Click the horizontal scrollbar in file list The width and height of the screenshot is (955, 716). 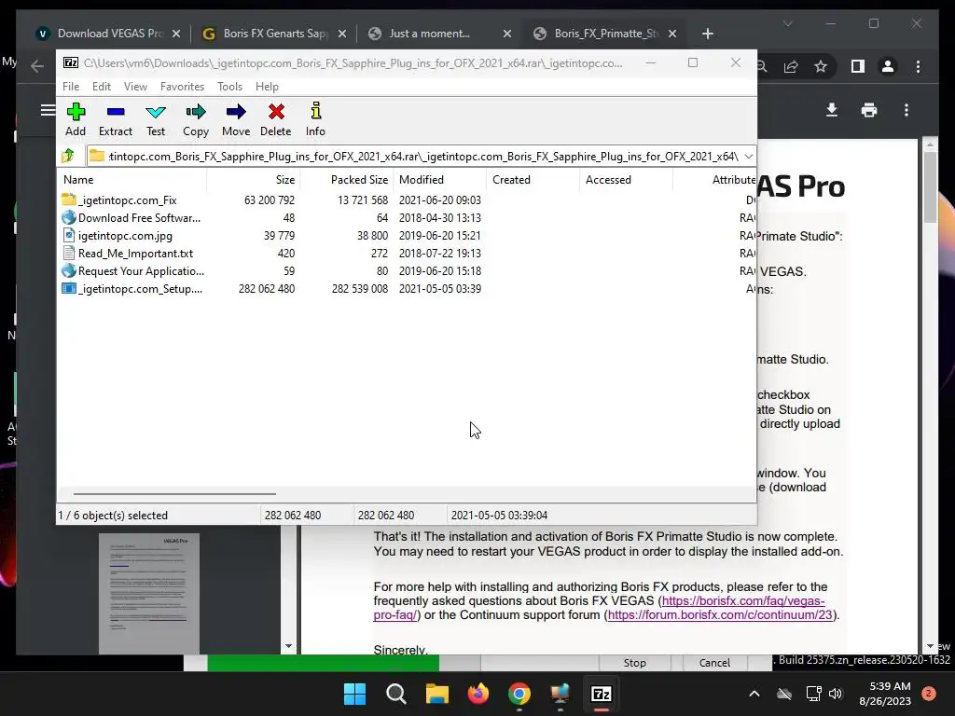[x=174, y=494]
